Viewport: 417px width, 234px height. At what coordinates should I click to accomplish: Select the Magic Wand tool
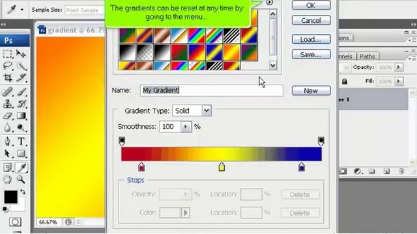[21, 66]
